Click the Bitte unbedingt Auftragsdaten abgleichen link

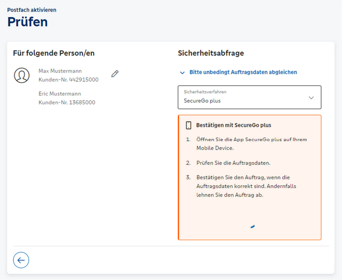click(243, 72)
